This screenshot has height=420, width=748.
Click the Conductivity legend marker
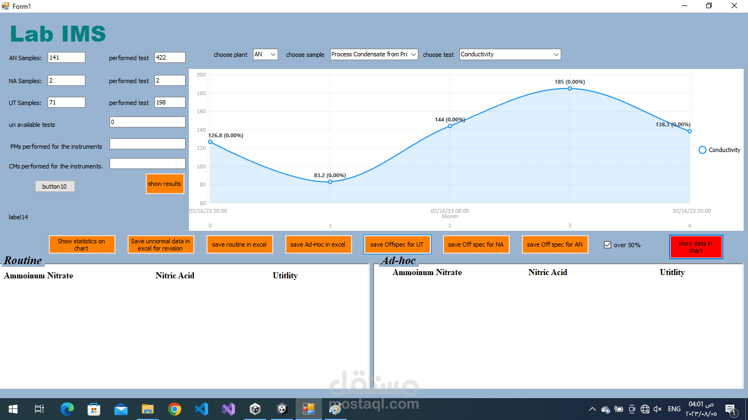tap(703, 150)
